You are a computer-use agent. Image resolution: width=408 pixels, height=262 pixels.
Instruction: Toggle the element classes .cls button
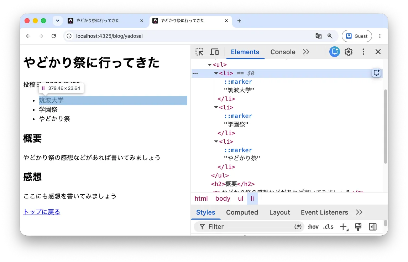pos(328,227)
